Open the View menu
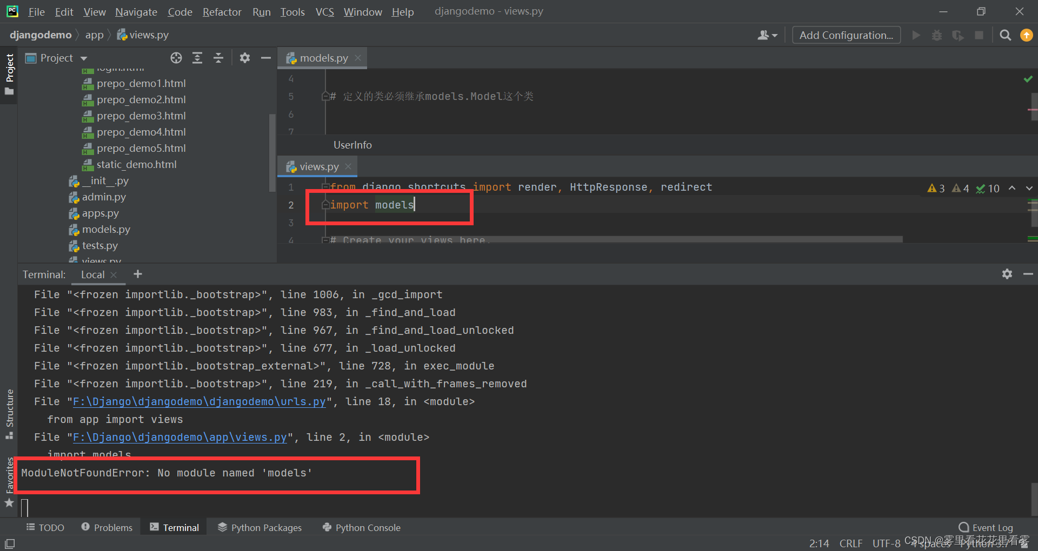The height and width of the screenshot is (551, 1038). pyautogui.click(x=95, y=11)
